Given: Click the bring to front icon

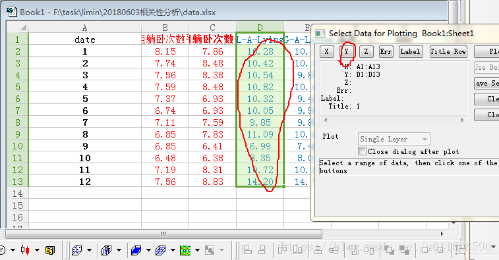Looking at the screenshot, I should [x=389, y=250].
